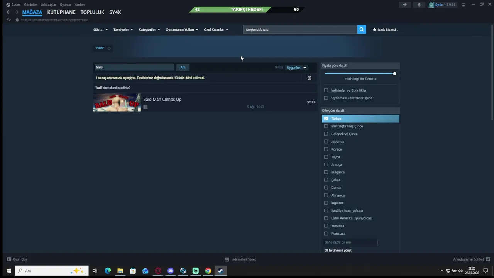The image size is (494, 278).
Task: Switch to the KÜTÜPHANE tab
Action: pos(61,12)
